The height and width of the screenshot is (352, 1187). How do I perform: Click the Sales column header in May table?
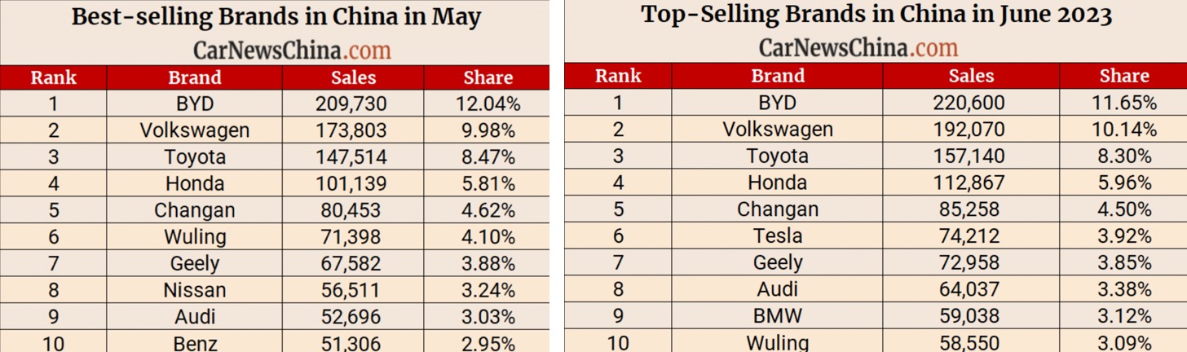(x=354, y=78)
